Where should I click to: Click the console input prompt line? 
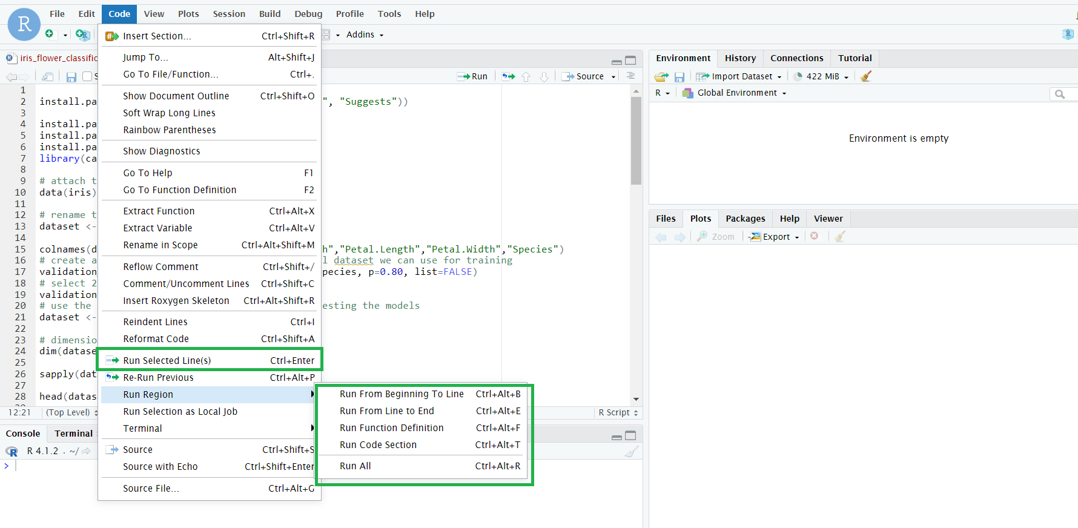321,466
